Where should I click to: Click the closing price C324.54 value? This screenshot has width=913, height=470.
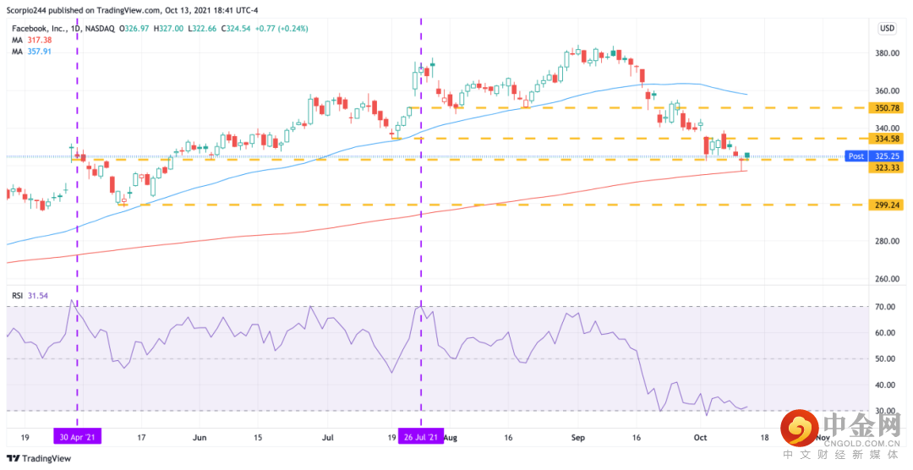[x=235, y=28]
